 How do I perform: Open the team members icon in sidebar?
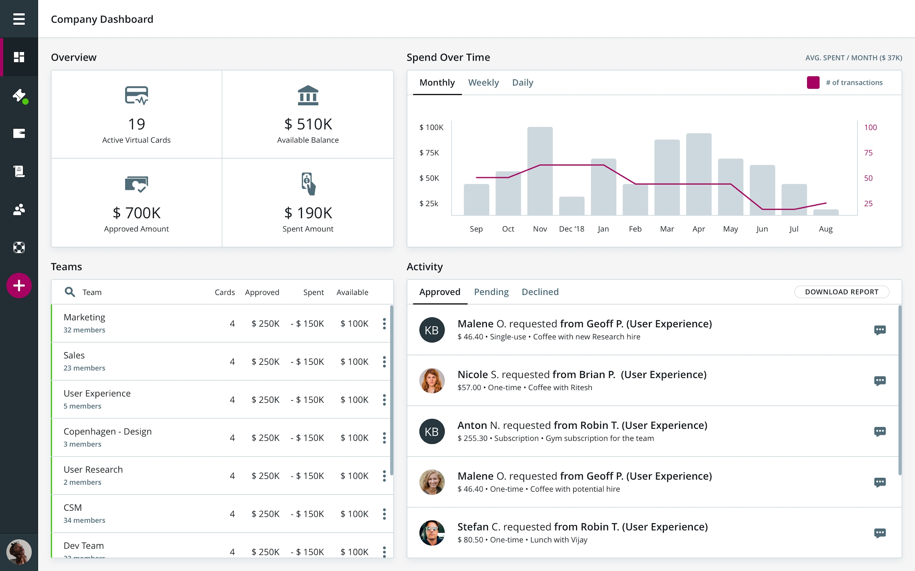click(19, 209)
